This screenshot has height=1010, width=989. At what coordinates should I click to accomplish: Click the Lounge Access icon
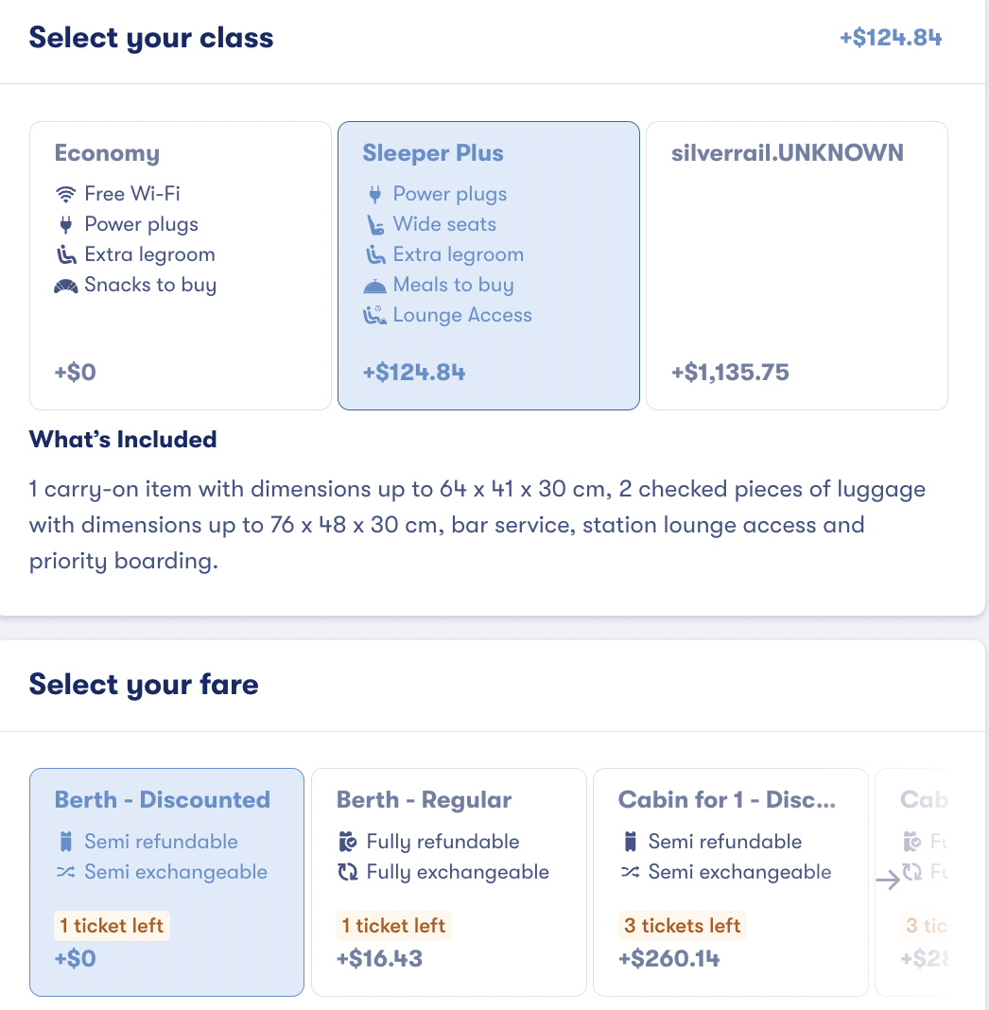coord(374,316)
